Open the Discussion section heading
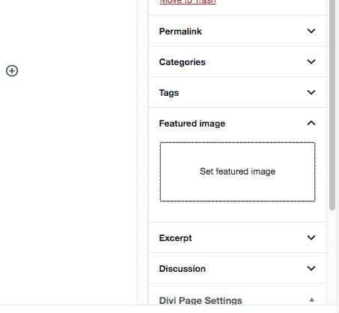 (183, 269)
